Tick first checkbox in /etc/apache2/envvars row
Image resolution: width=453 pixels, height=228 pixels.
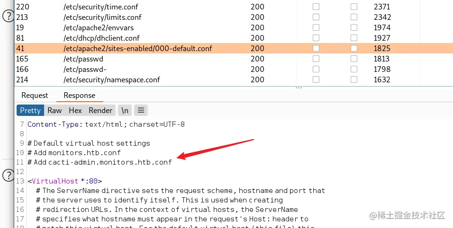coord(316,27)
